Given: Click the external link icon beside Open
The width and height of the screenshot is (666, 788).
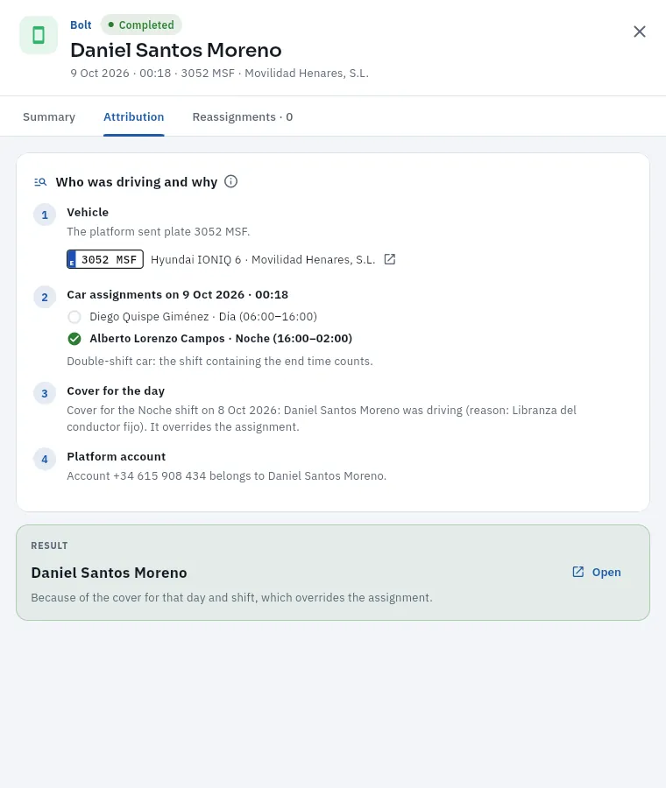Looking at the screenshot, I should point(578,572).
